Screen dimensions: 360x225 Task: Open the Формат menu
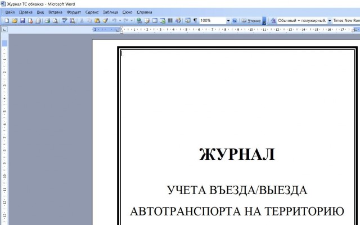coord(74,12)
